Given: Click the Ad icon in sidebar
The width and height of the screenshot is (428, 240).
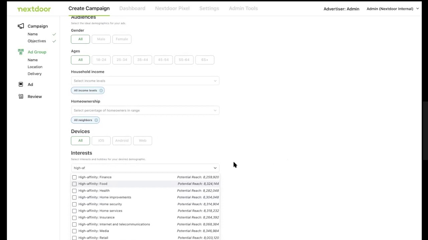Looking at the screenshot, I should (21, 84).
